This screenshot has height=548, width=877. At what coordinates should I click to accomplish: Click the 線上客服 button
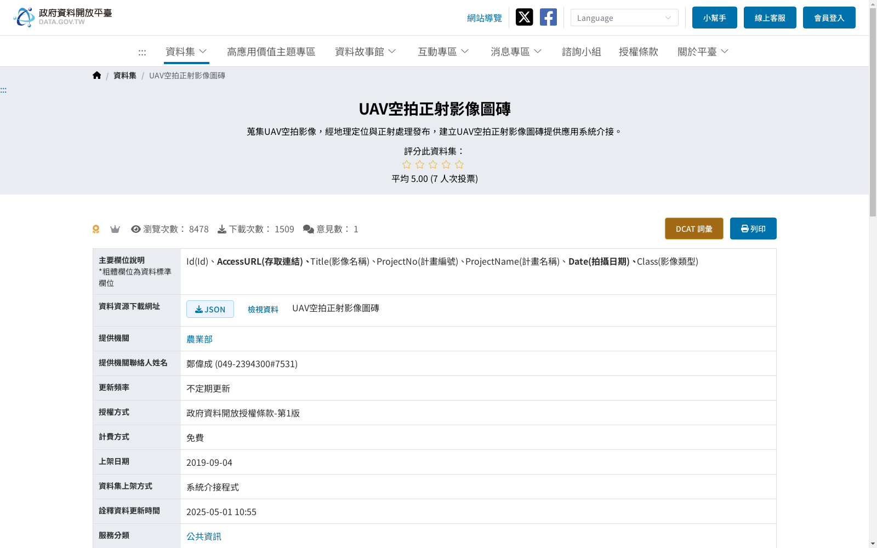pos(770,18)
